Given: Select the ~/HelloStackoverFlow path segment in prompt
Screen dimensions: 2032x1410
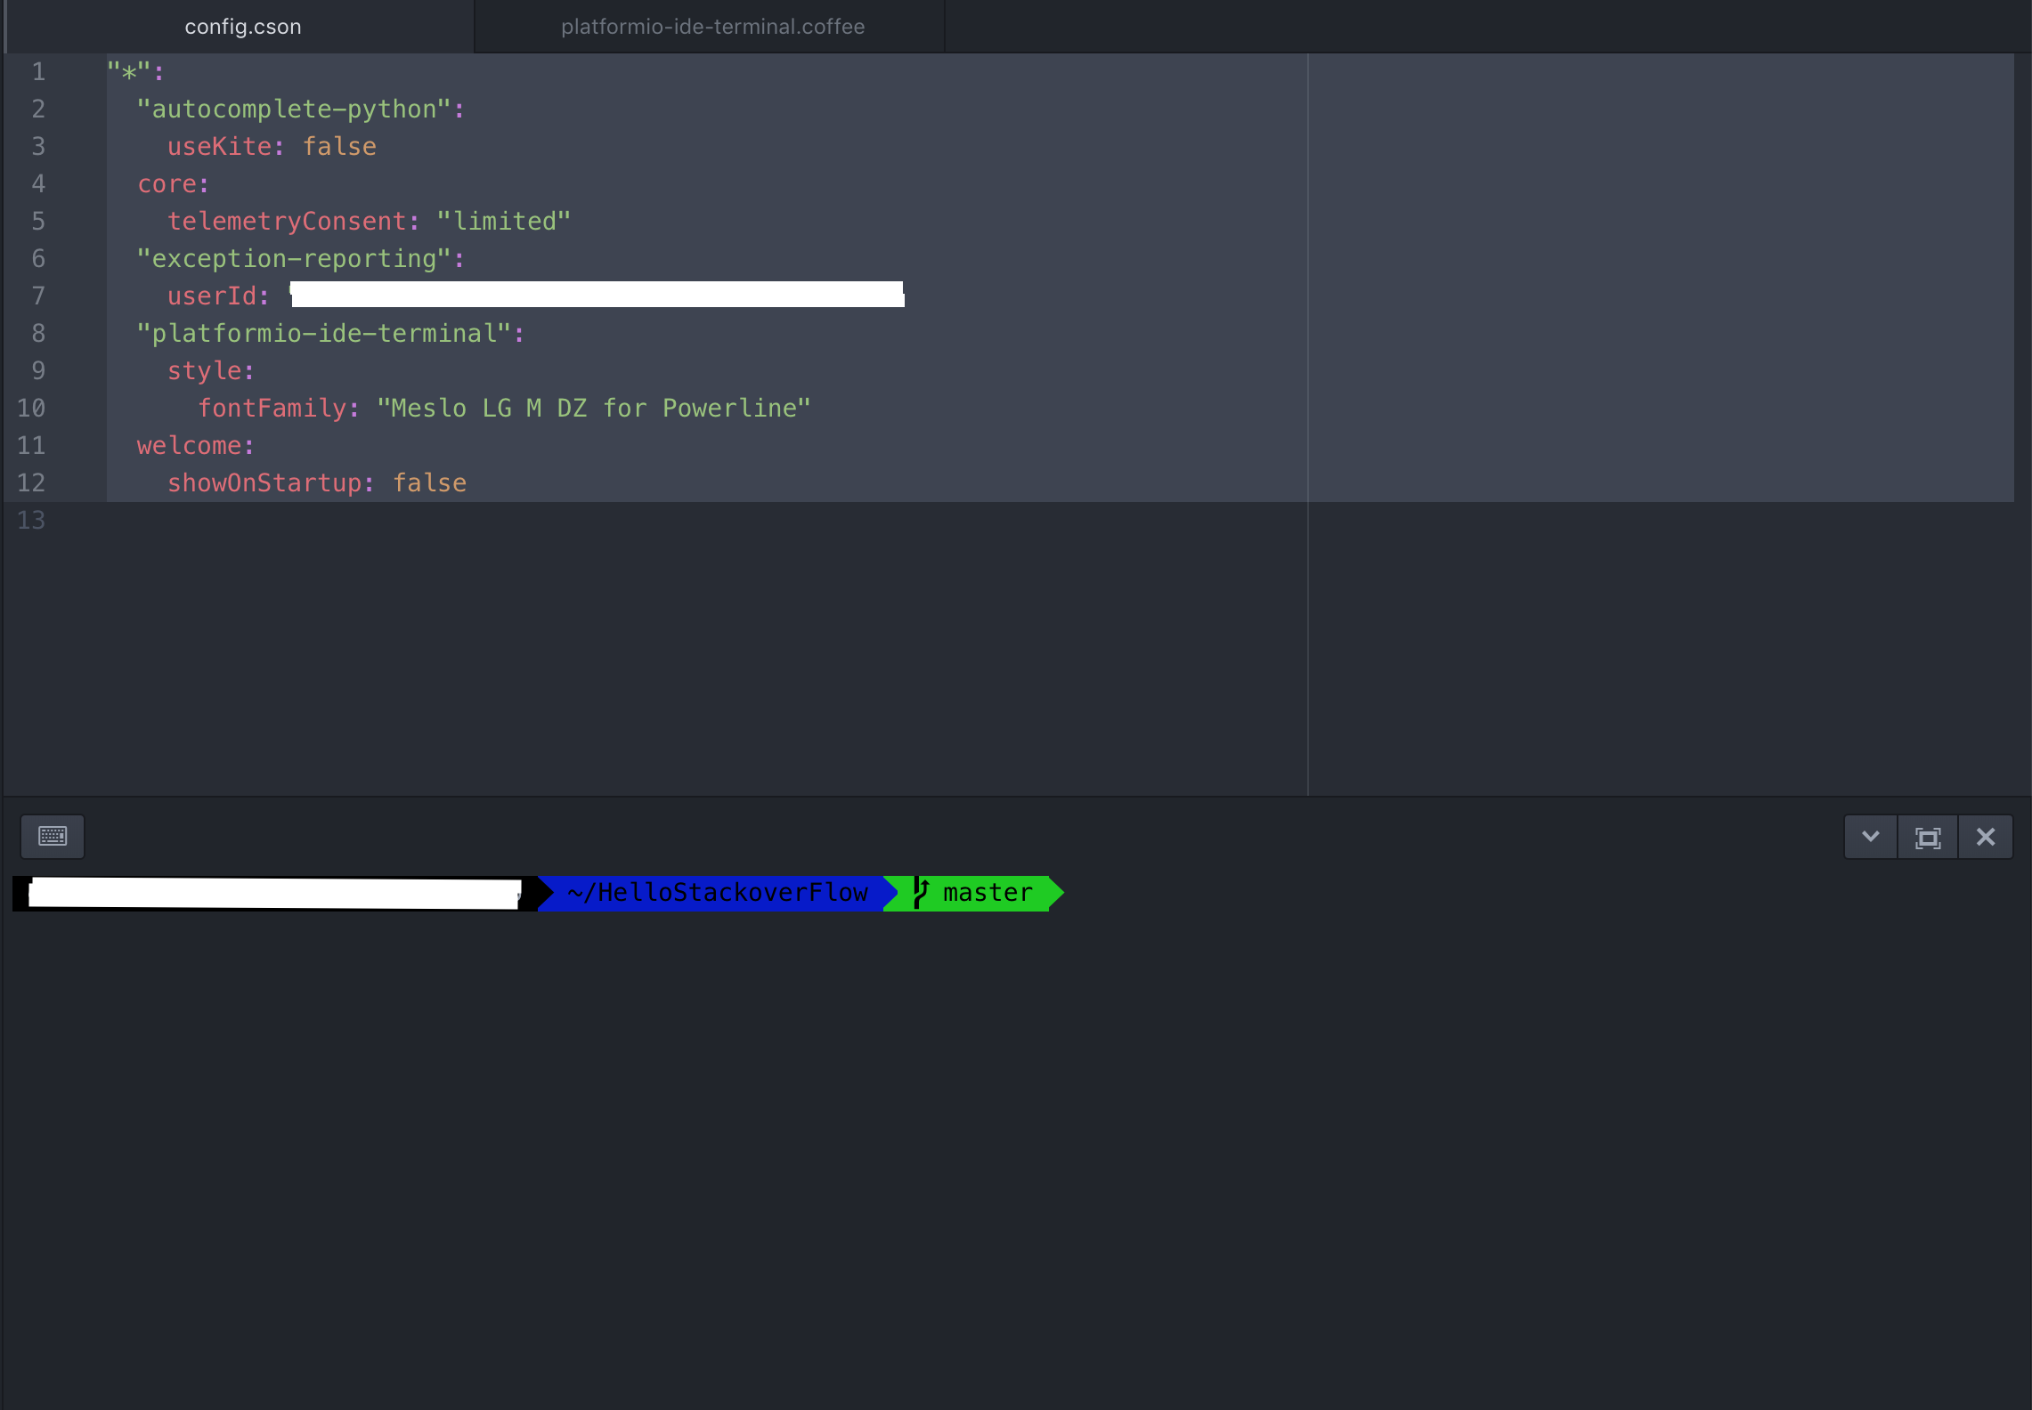Looking at the screenshot, I should click(x=712, y=893).
